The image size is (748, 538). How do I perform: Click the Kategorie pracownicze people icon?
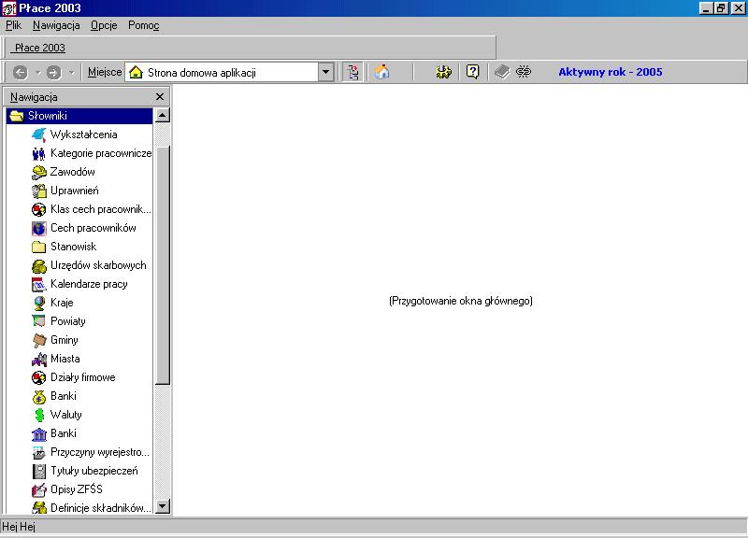point(39,153)
